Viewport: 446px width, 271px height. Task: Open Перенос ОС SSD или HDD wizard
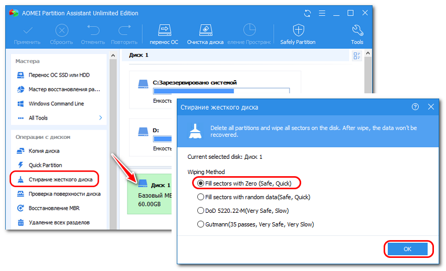click(59, 75)
